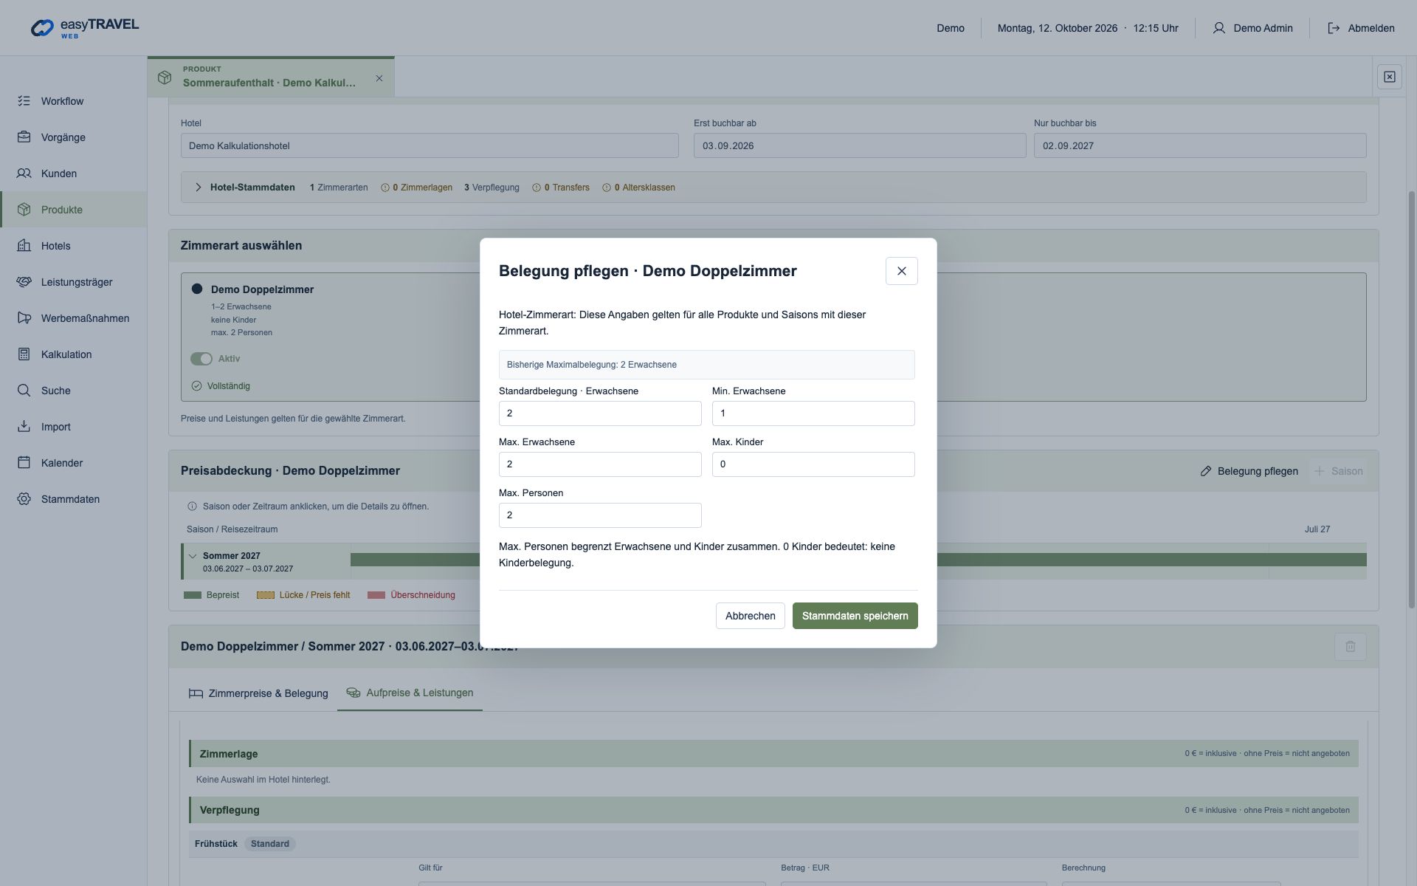Select the Sommeraufenthalt product tab
1417x886 pixels.
(x=269, y=77)
